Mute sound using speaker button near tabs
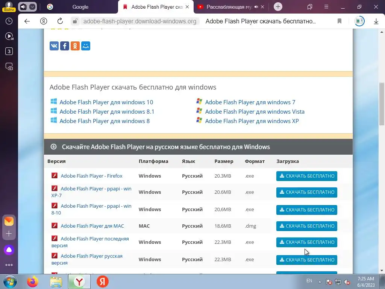 (x=24, y=7)
